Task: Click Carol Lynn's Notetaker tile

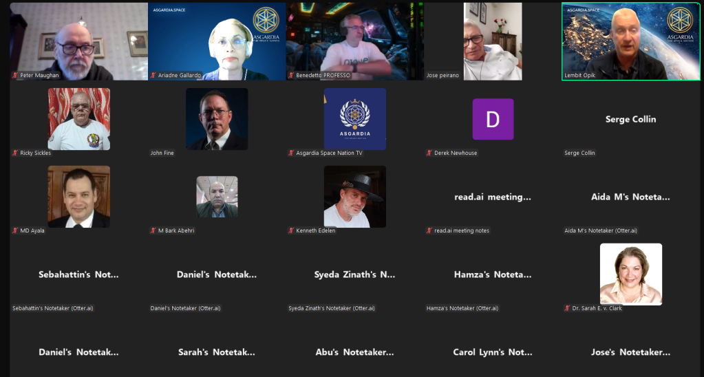Action: click(493, 352)
